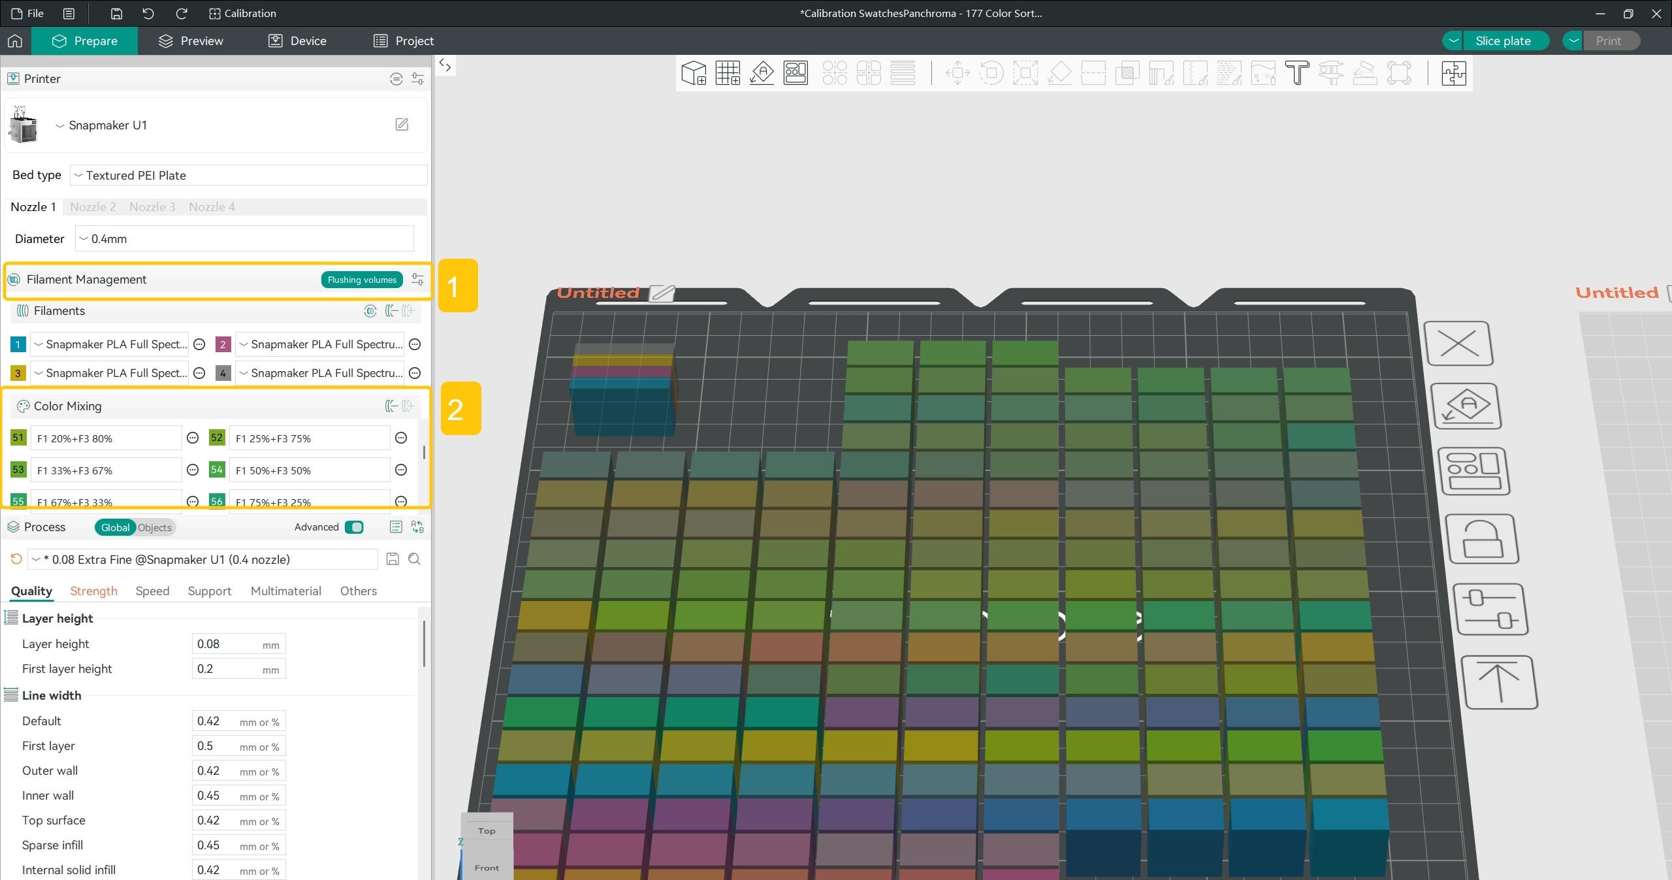Select the Text shape tool
Screen dimensions: 1672x880
(1297, 73)
